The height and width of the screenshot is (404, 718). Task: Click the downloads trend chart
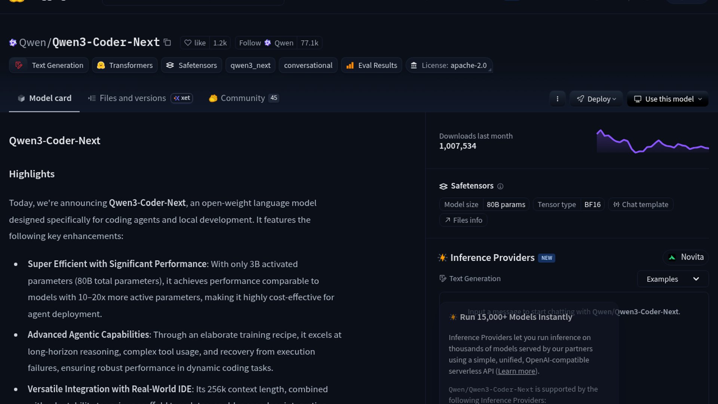(x=652, y=141)
